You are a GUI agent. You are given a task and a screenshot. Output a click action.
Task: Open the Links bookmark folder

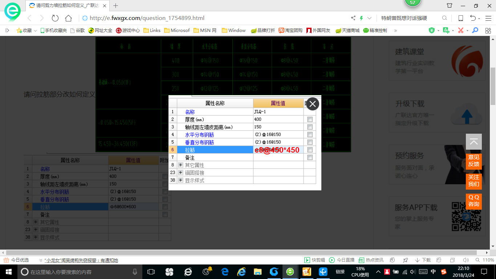(x=152, y=31)
